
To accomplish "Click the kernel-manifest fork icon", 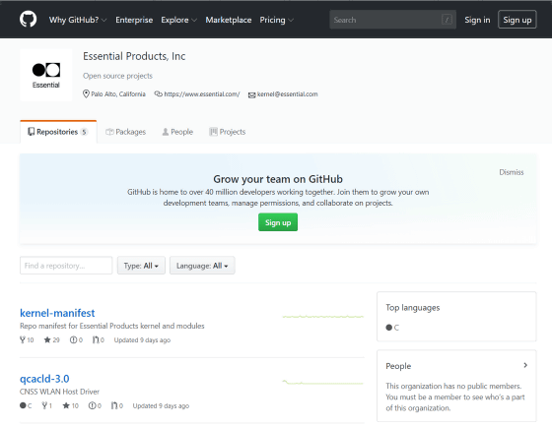I will tap(23, 339).
